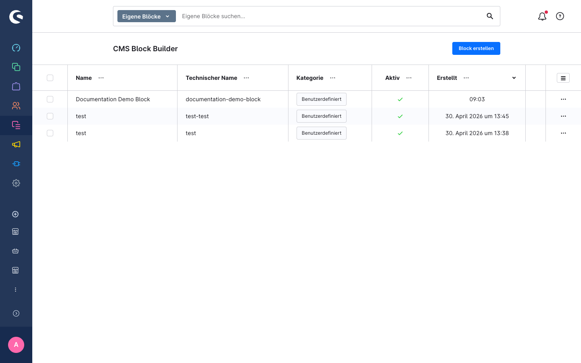Open the Catalogues sidebar icon

[x=16, y=67]
